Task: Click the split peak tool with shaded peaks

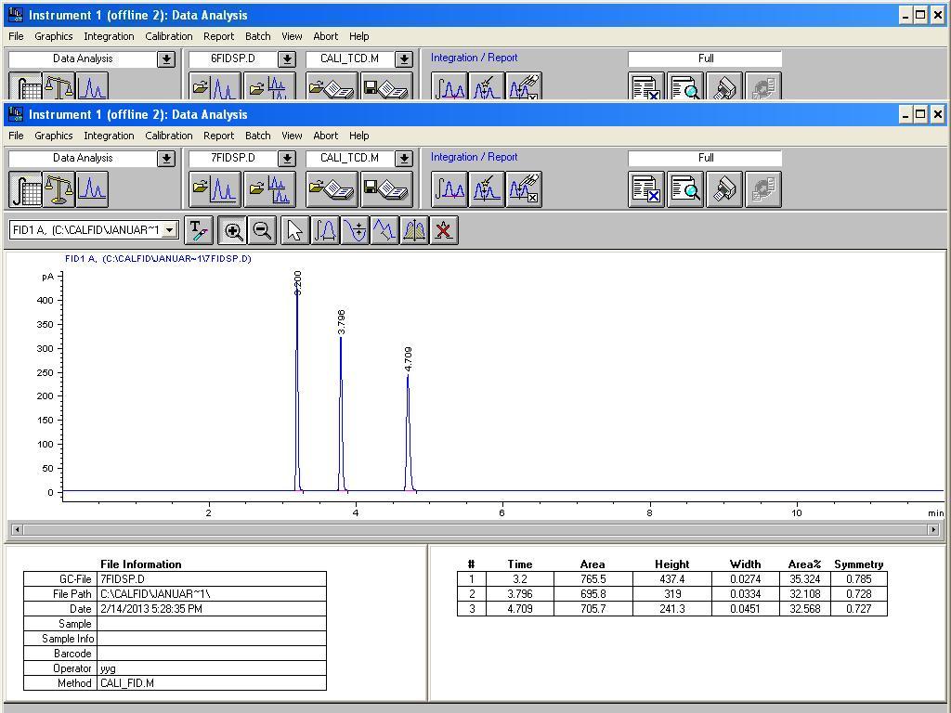Action: 414,231
